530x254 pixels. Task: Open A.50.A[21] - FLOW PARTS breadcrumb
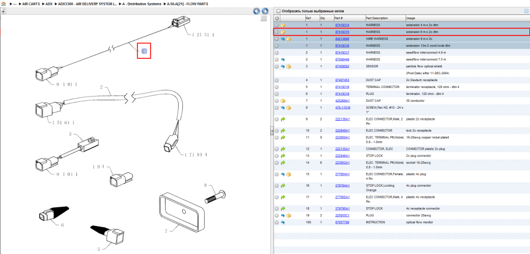coord(188,4)
